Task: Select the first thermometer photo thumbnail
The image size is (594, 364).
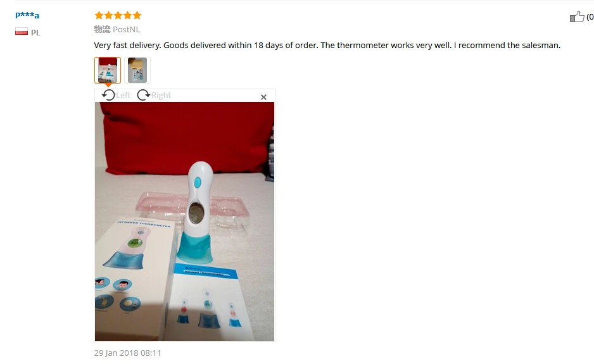Action: coord(108,70)
